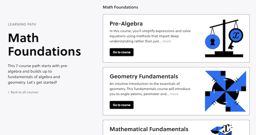Expand Pre-Algebra description with more
Image resolution: width=256 pixels, height=135 pixels.
(167, 41)
